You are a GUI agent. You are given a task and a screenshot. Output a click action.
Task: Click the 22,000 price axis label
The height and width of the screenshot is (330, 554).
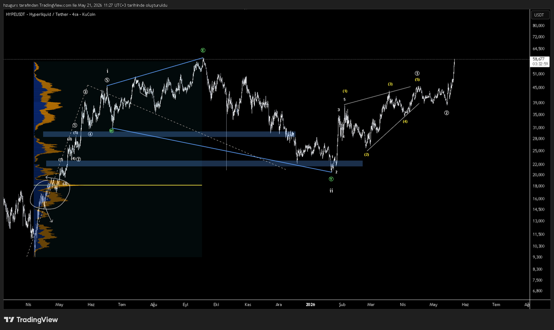(538, 164)
